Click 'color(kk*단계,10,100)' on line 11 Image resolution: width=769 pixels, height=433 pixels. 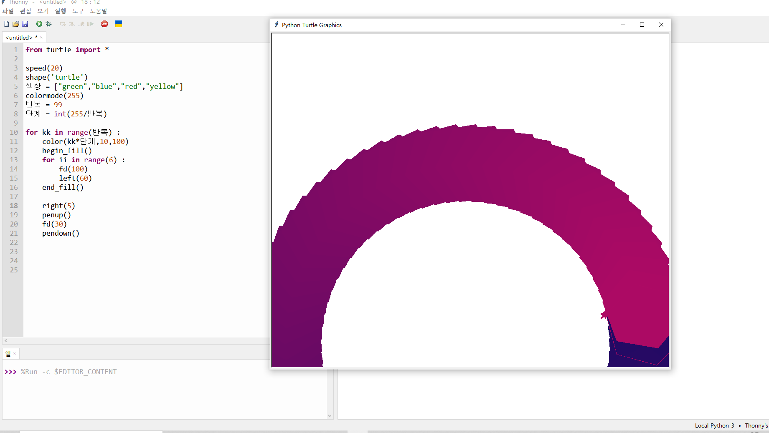point(86,141)
